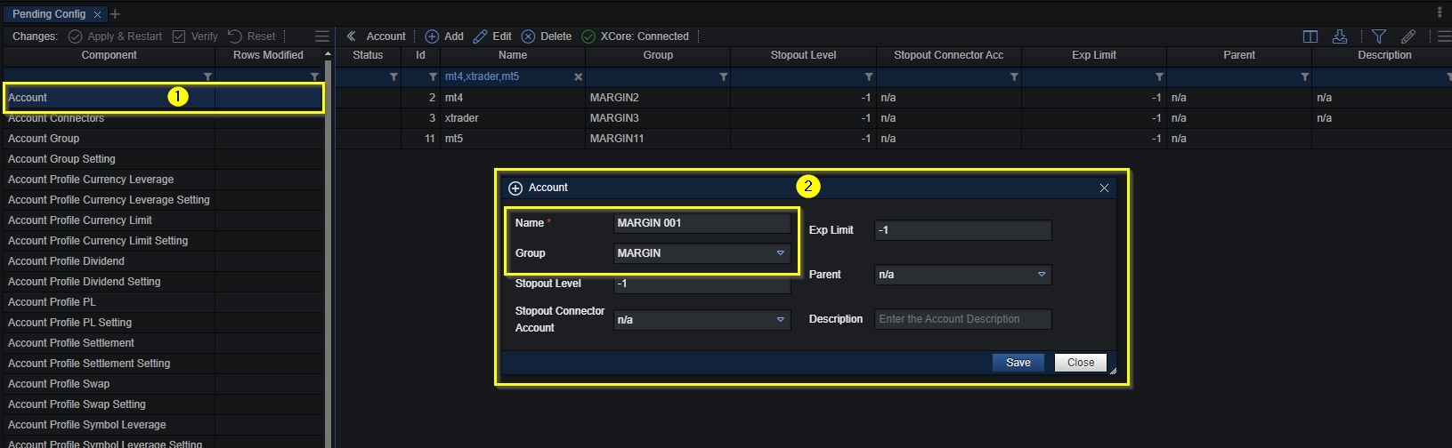Select Account Group component
Screen dimensions: 1452x448
(161, 139)
